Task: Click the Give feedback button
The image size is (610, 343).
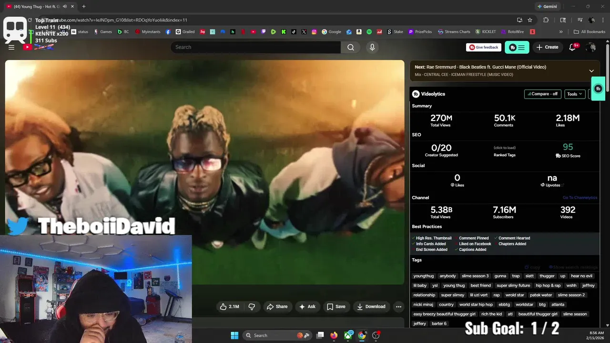Action: coord(484,47)
